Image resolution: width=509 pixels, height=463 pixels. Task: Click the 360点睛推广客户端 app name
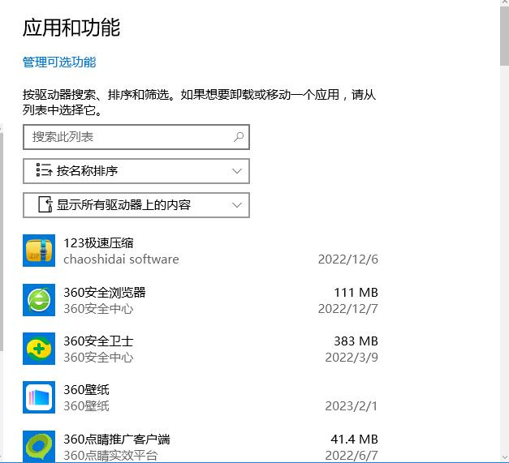(117, 439)
